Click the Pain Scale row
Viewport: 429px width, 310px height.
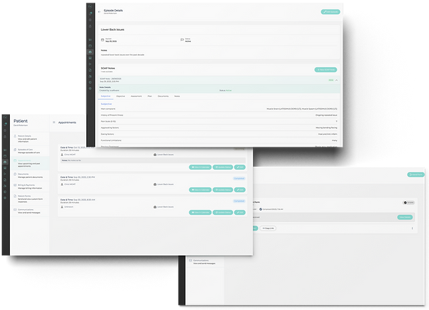pyautogui.click(x=219, y=121)
